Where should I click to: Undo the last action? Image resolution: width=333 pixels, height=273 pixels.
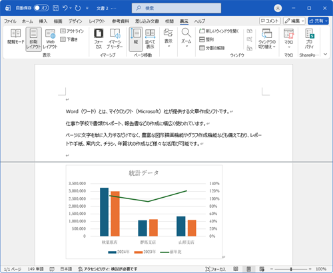tap(65, 8)
